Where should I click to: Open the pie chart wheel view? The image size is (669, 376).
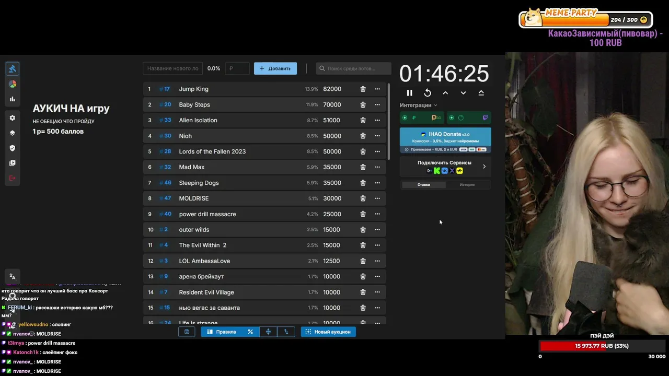click(x=13, y=84)
